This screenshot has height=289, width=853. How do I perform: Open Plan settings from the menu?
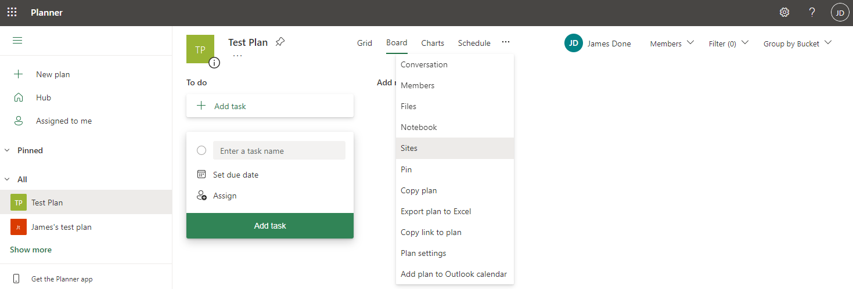(455, 253)
